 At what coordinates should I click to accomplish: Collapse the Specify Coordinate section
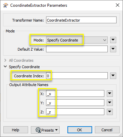5,66
